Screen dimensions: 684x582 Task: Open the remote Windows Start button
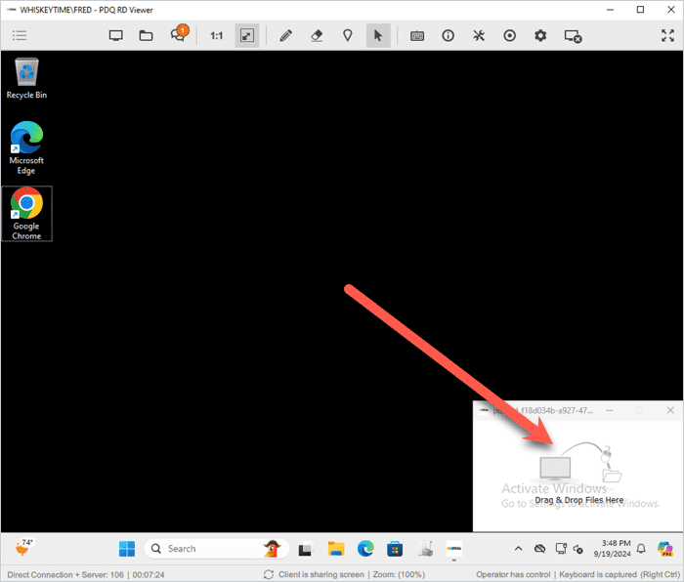[127, 549]
